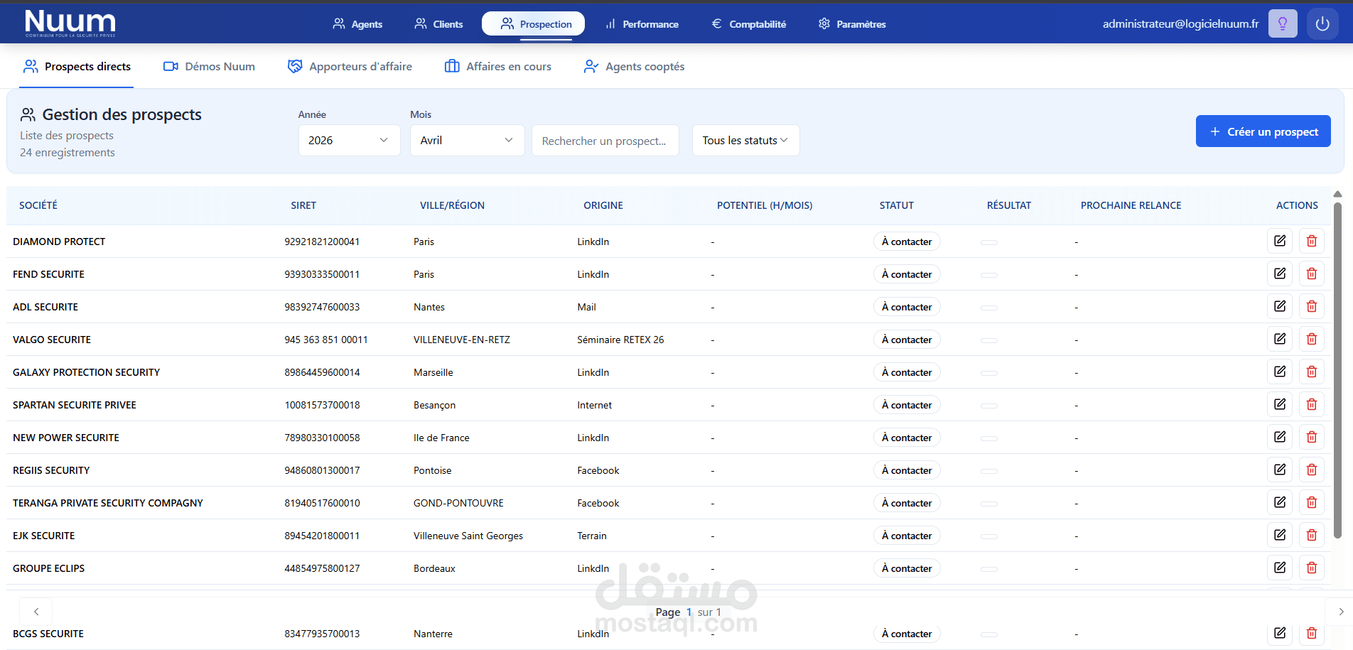Edit the SPARTAN SECURITE PRIVEE prospect

pyautogui.click(x=1280, y=404)
